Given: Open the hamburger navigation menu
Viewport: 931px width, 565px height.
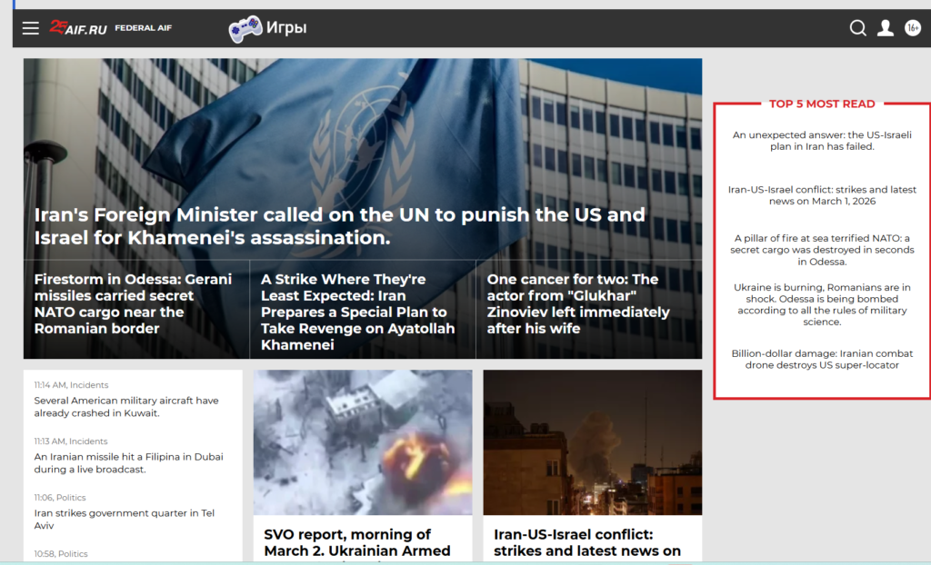Looking at the screenshot, I should pyautogui.click(x=31, y=28).
